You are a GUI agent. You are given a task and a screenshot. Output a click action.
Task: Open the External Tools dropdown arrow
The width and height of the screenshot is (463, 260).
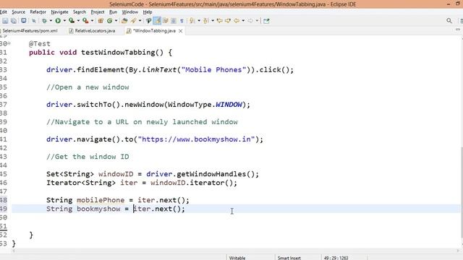92,21
